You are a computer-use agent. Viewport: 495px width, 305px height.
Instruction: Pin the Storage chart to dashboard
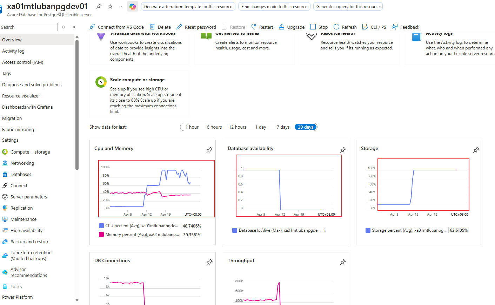pyautogui.click(x=476, y=150)
